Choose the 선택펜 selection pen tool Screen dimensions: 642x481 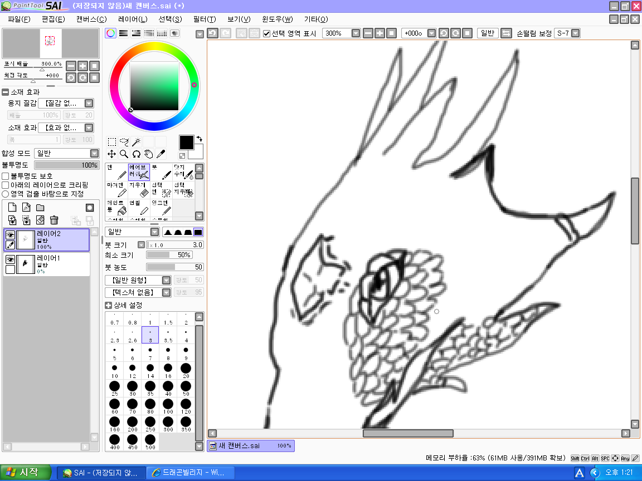(x=161, y=190)
